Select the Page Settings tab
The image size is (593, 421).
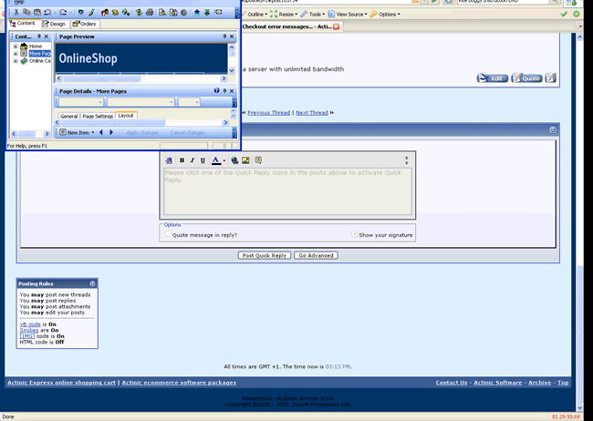point(98,116)
